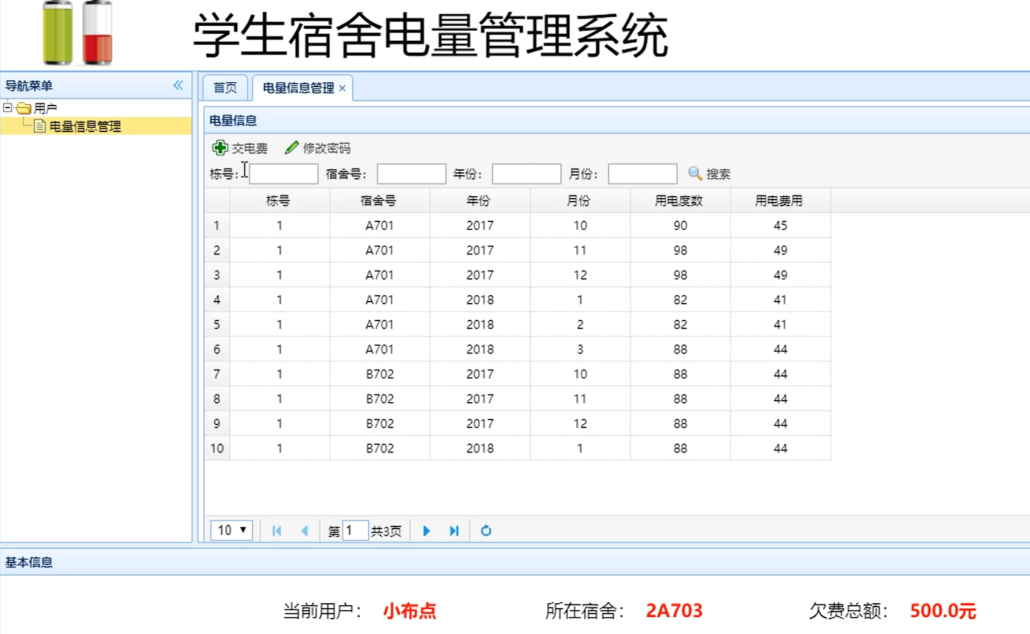This screenshot has width=1030, height=634.
Task: Click the document icon beside 电量信息管理
Action: click(40, 127)
